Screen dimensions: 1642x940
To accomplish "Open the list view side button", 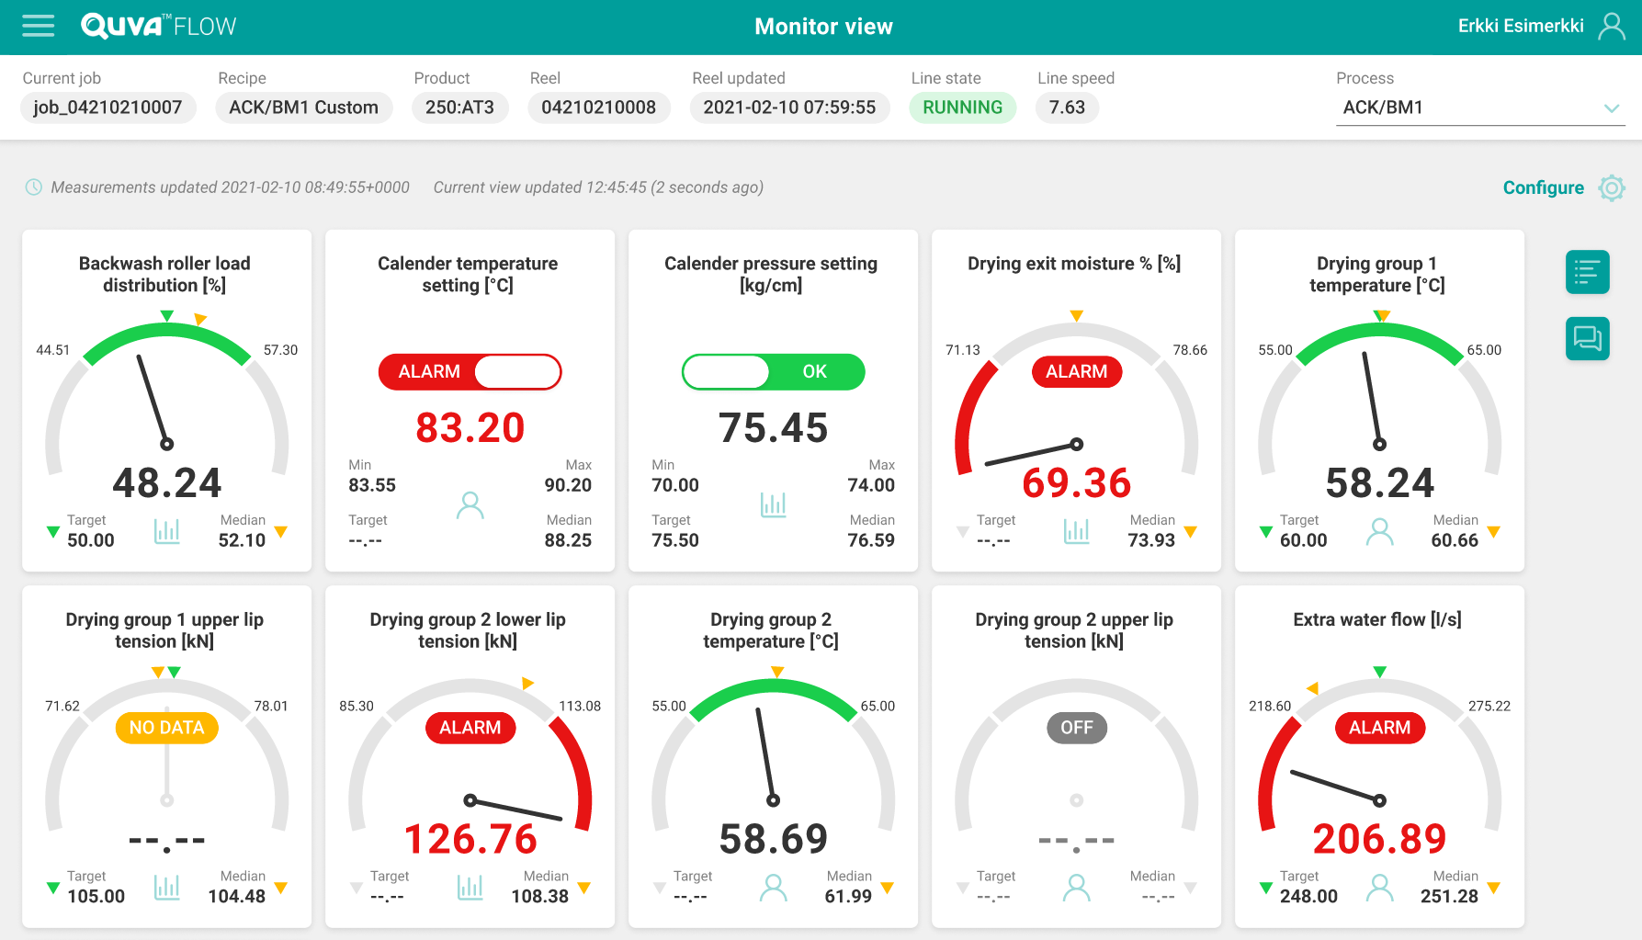I will coord(1588,272).
